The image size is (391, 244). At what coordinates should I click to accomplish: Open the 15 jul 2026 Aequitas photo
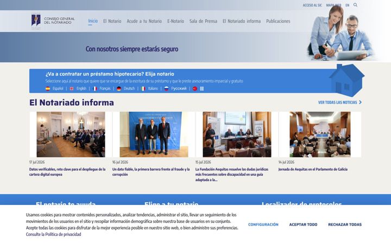tap(237, 134)
